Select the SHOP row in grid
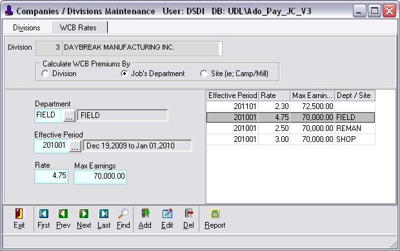The image size is (400, 251). (x=290, y=139)
